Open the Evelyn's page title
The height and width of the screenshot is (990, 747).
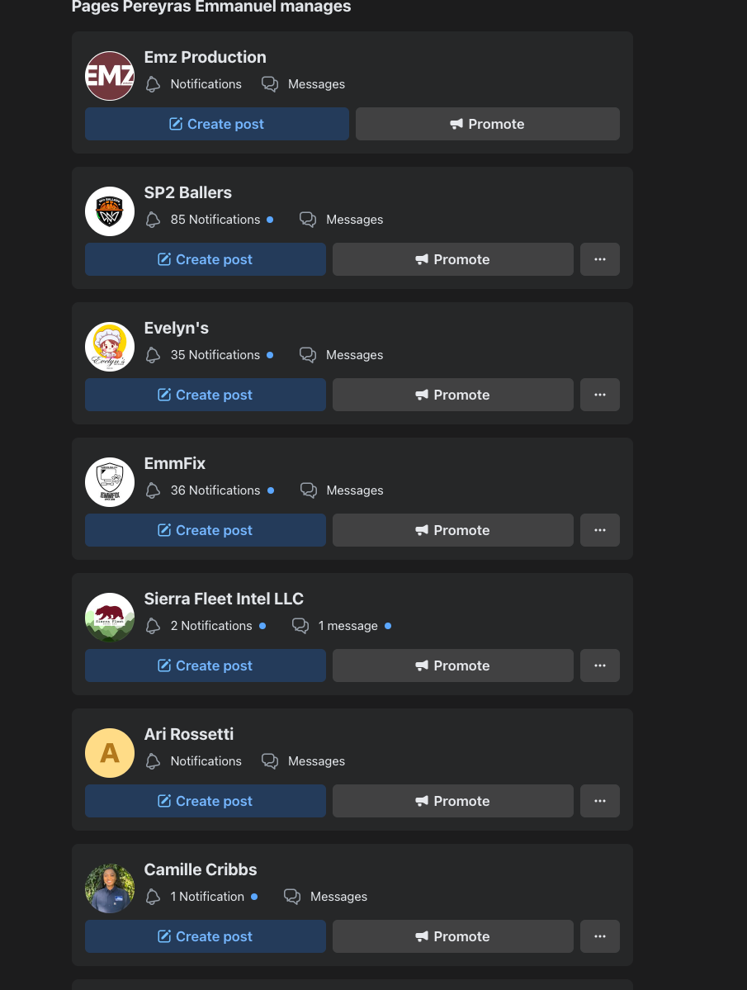coord(176,329)
